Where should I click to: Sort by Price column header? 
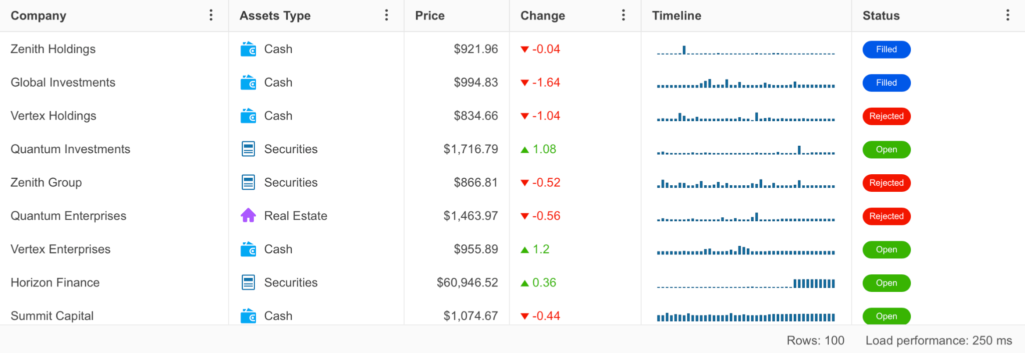pyautogui.click(x=429, y=16)
